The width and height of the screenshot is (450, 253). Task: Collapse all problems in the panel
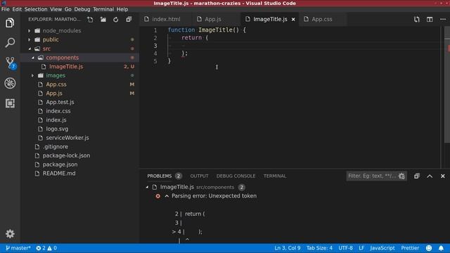tap(417, 176)
